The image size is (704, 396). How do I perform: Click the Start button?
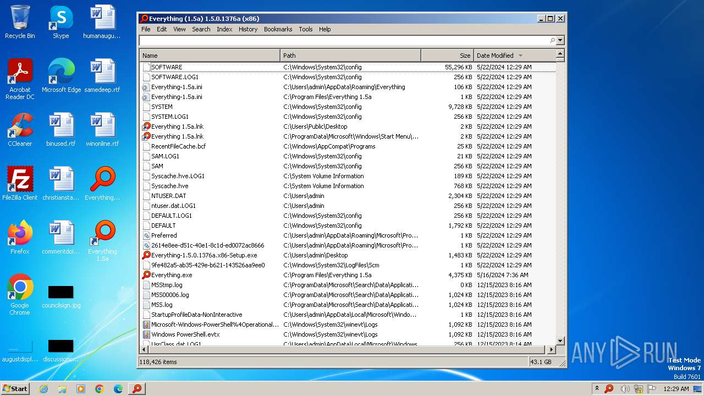[15, 389]
